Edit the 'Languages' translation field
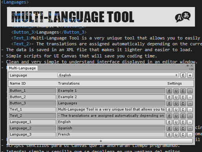 pos(111,103)
